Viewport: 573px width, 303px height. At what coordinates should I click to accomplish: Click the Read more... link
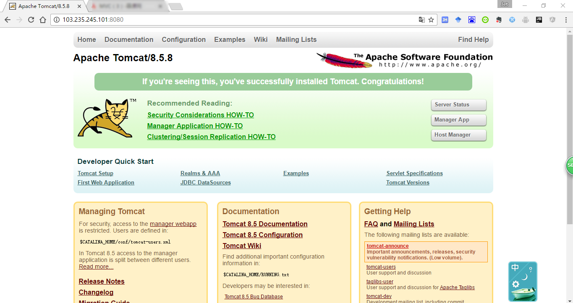pyautogui.click(x=96, y=267)
